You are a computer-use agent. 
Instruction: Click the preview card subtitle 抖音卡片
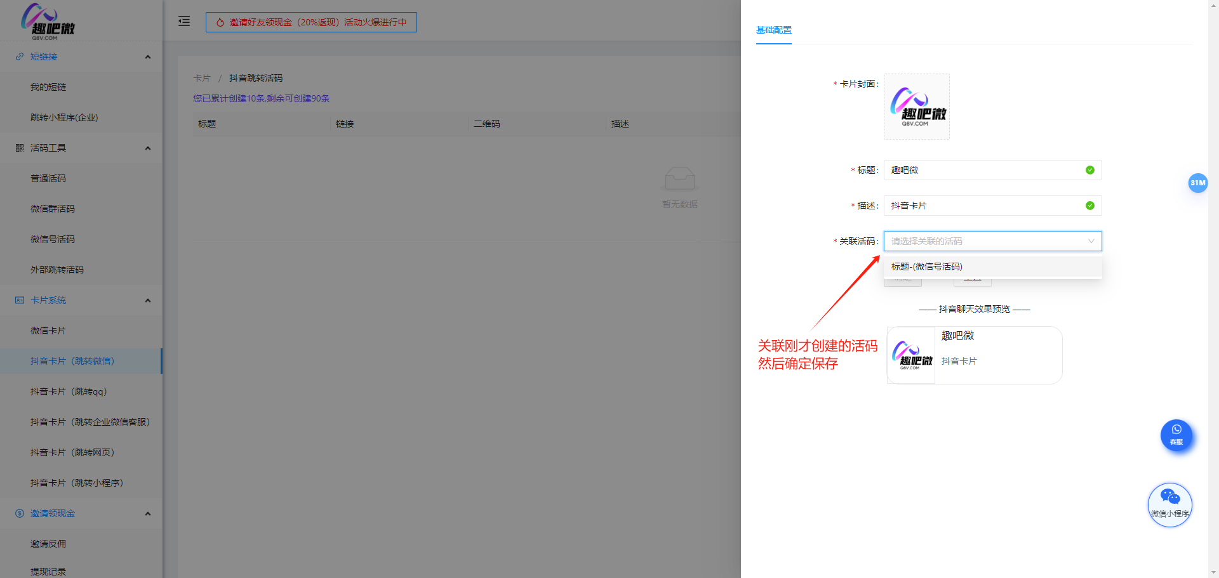(959, 361)
